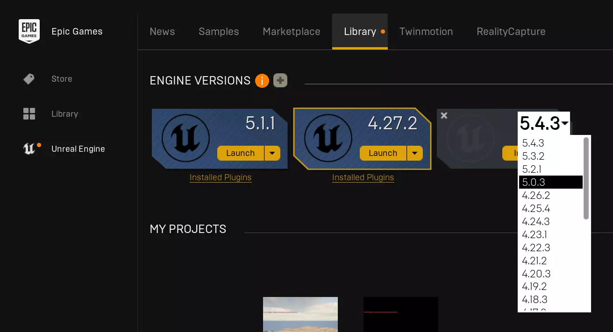Launch engine version 4.27.2
This screenshot has width=613, height=332.
(383, 153)
